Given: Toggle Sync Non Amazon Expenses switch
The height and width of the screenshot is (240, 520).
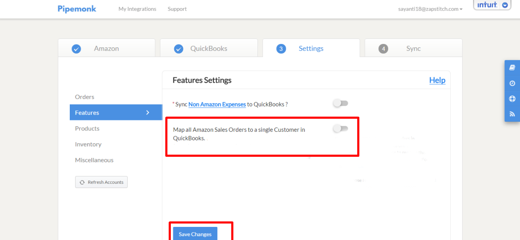Looking at the screenshot, I should click(x=340, y=103).
